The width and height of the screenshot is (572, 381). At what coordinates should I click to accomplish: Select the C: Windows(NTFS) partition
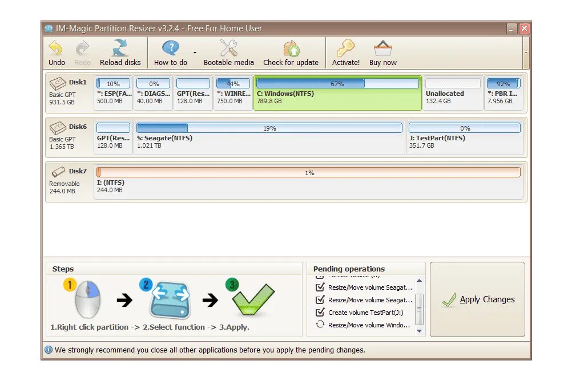click(x=337, y=93)
